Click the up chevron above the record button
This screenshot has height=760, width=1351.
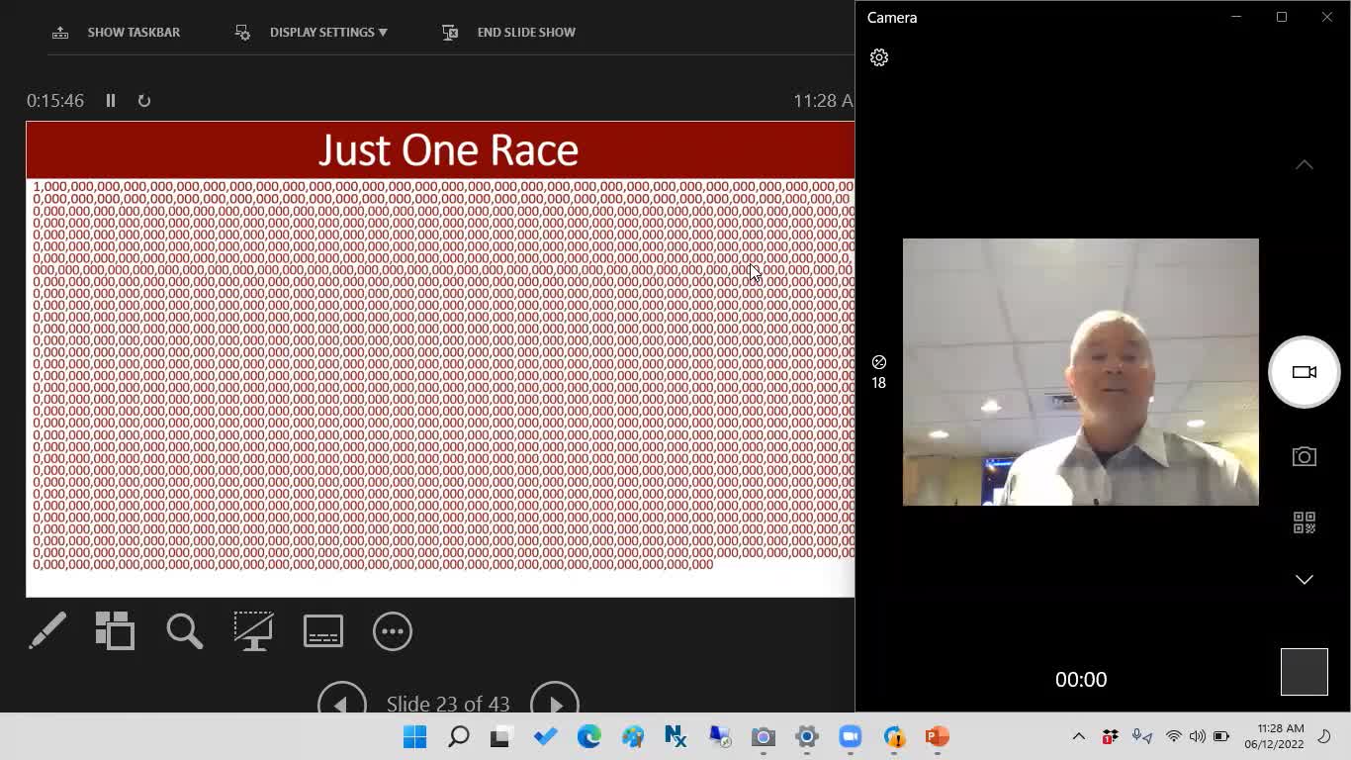coord(1304,164)
